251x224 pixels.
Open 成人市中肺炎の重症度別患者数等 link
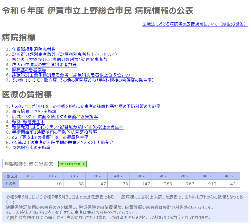44,65
